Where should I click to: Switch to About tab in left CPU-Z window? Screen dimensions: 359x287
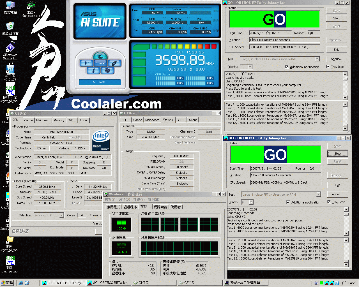pyautogui.click(x=84, y=120)
